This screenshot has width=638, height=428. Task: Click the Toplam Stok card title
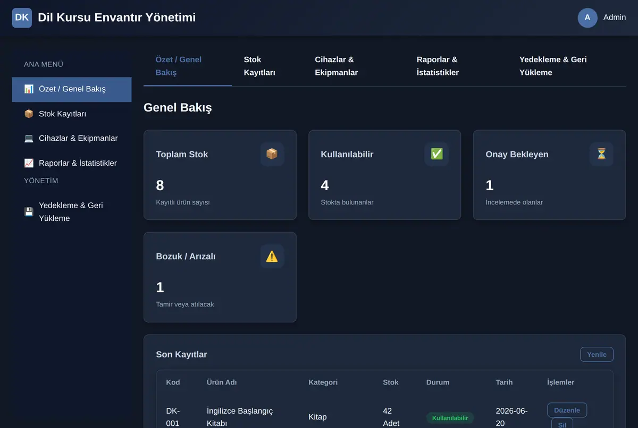(182, 154)
